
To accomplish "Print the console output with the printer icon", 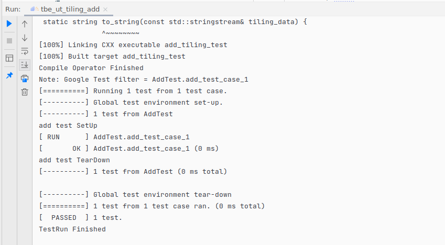I will [x=25, y=79].
